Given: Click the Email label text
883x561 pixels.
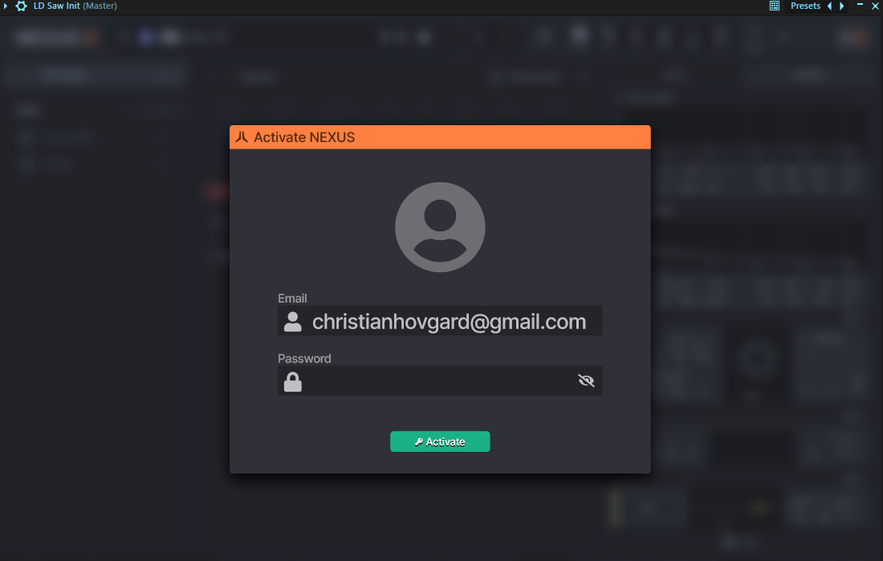Looking at the screenshot, I should (291, 299).
